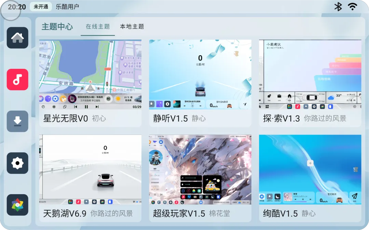Tap the 未开通 status badge

[x=41, y=7]
